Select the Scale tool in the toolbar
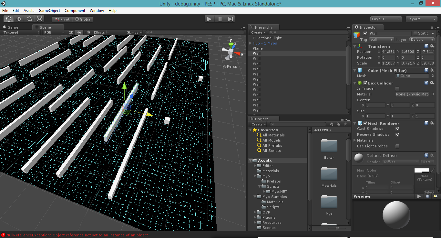The image size is (441, 238). point(40,19)
